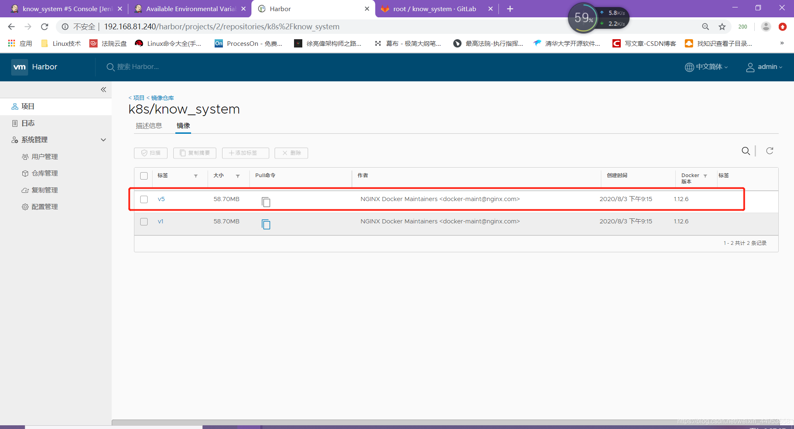Image resolution: width=794 pixels, height=429 pixels.
Task: Click the browser back arrow
Action: pos(11,27)
